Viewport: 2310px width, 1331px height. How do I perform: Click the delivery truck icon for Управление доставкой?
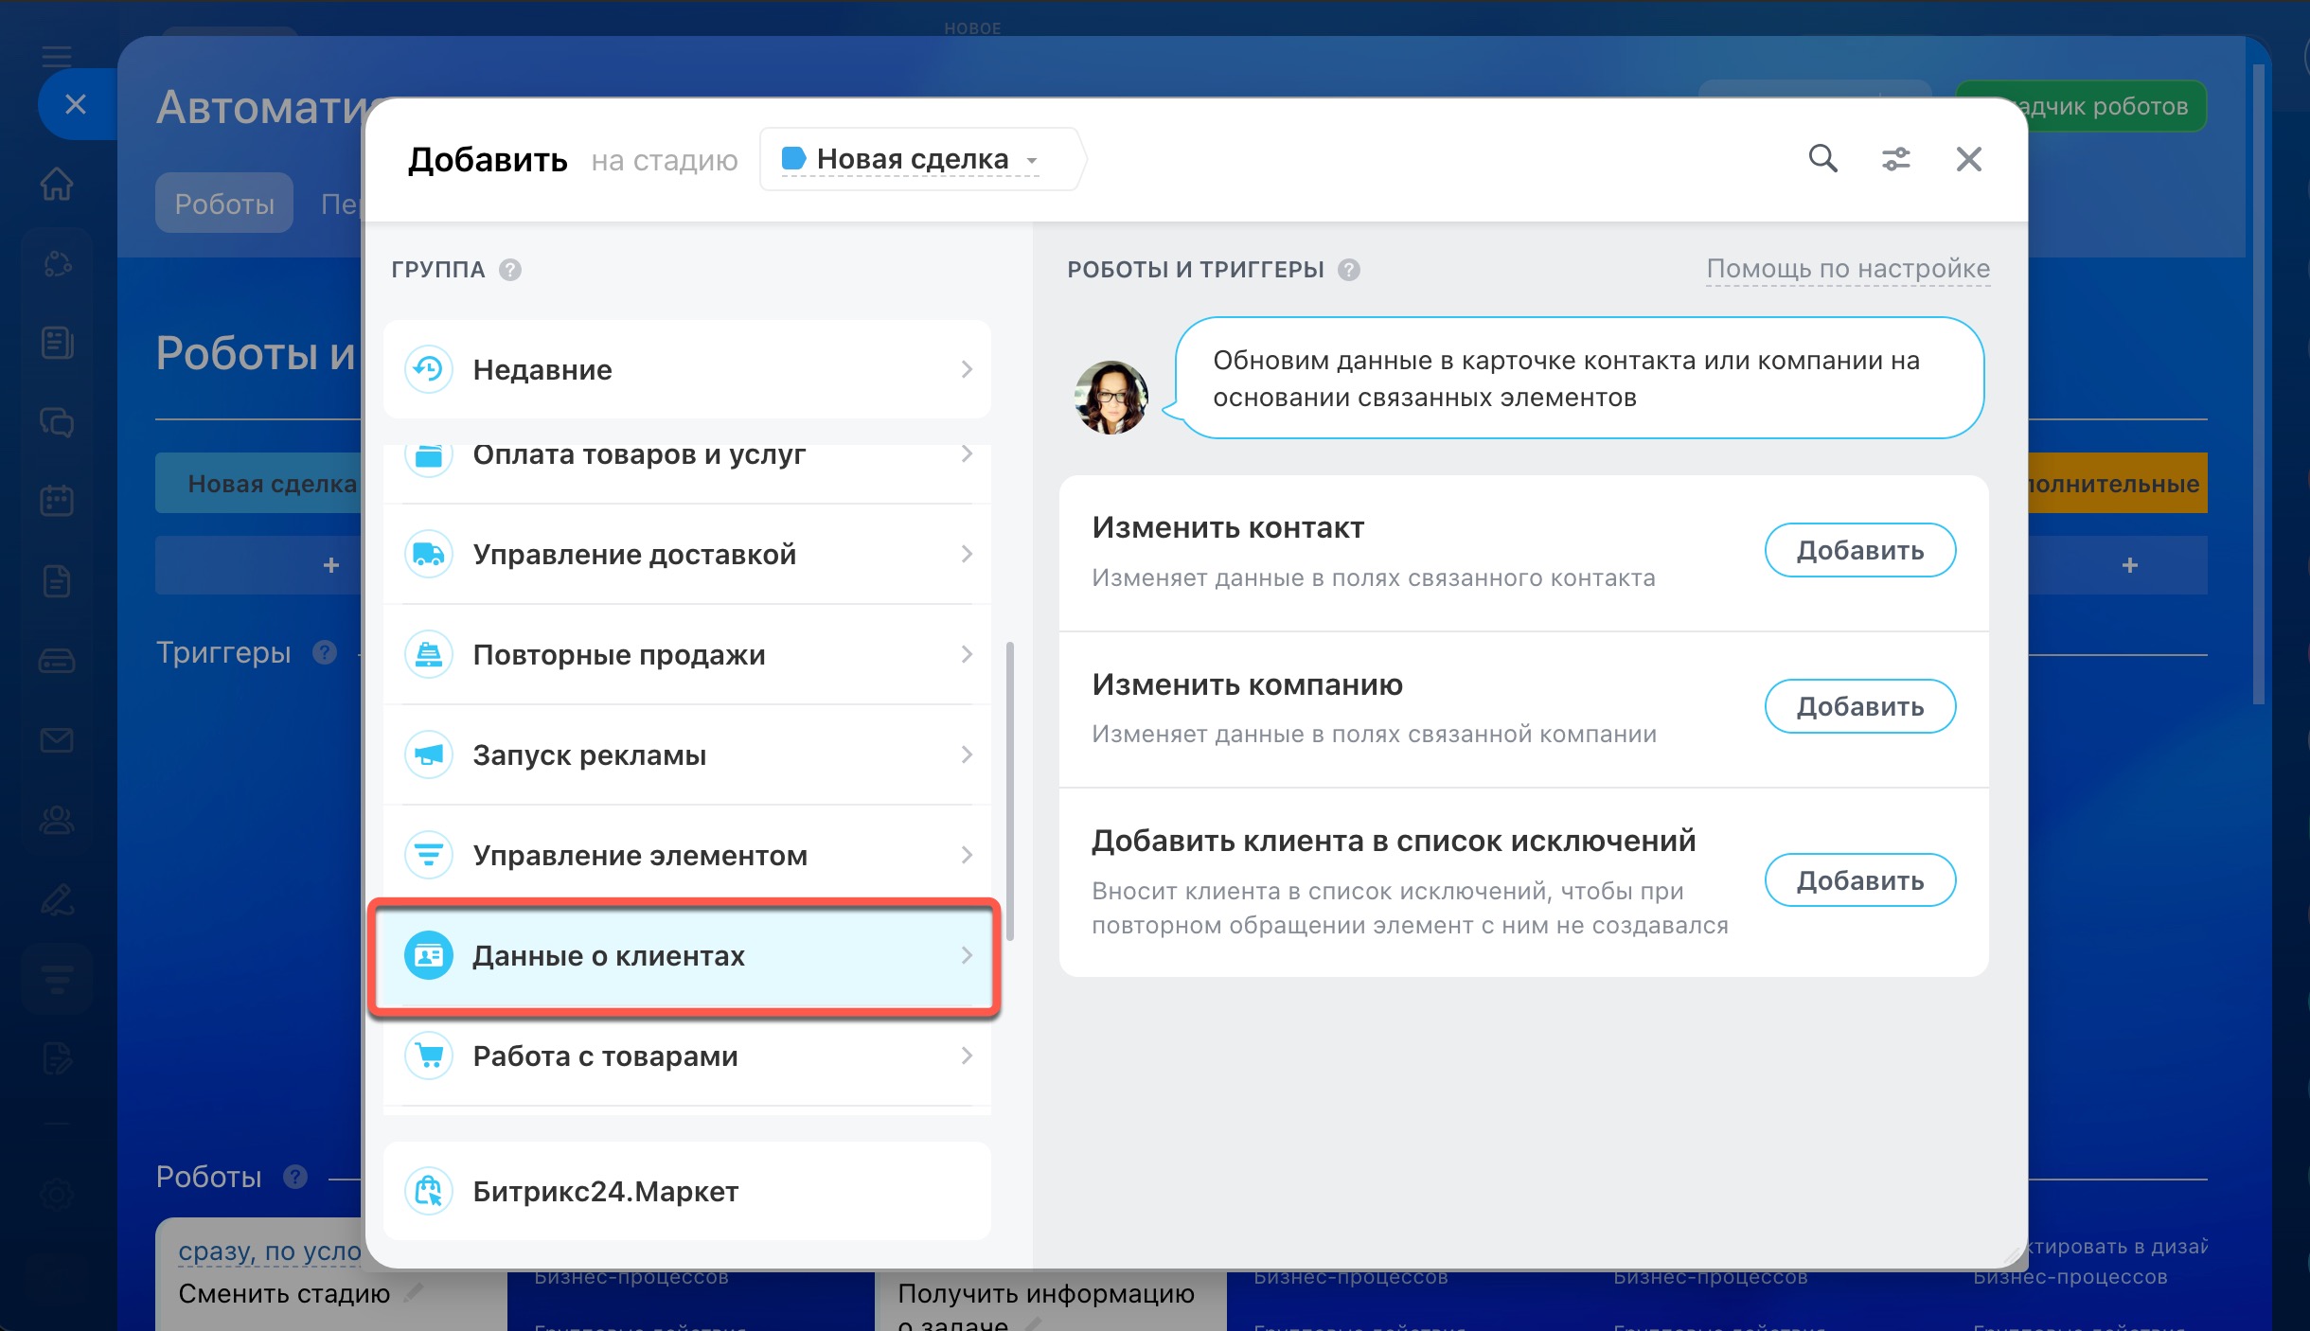(x=429, y=554)
